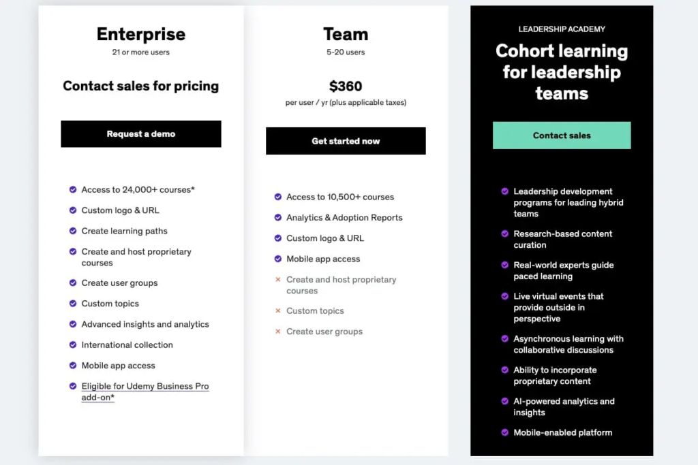Select the Team plan heading
This screenshot has height=465, width=698.
(346, 34)
